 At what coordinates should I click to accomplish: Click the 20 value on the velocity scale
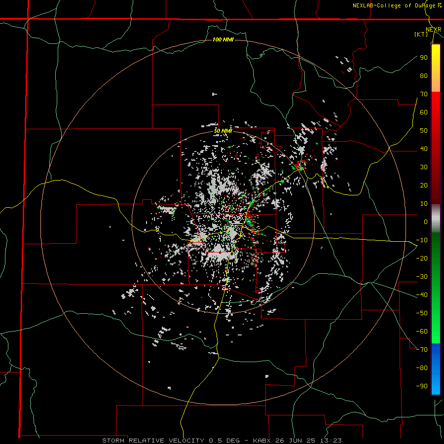[x=424, y=185]
